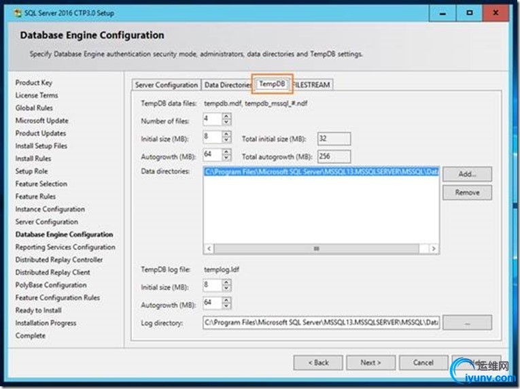Click Installation Progress step
Viewport: 520px width, 389px height.
pos(46,322)
